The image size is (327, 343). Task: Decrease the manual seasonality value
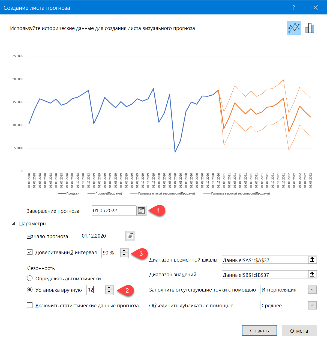click(109, 292)
